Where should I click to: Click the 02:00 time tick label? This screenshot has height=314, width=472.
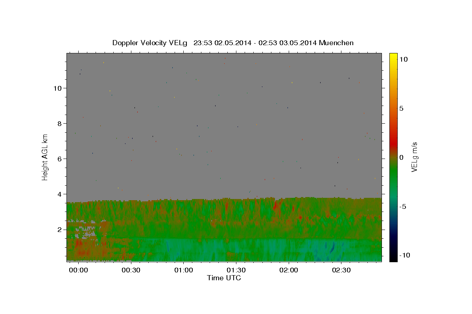[289, 270]
